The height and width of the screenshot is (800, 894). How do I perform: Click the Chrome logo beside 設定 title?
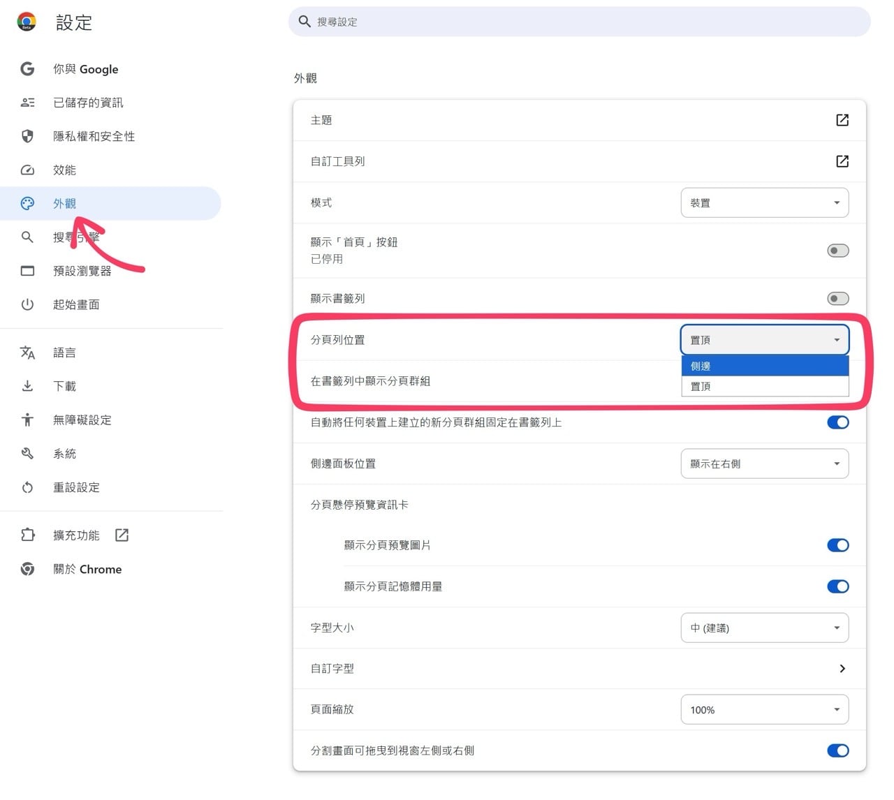[x=27, y=22]
